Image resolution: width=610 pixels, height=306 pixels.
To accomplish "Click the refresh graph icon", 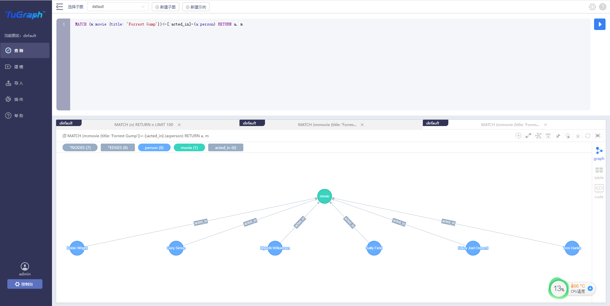I will 588,136.
